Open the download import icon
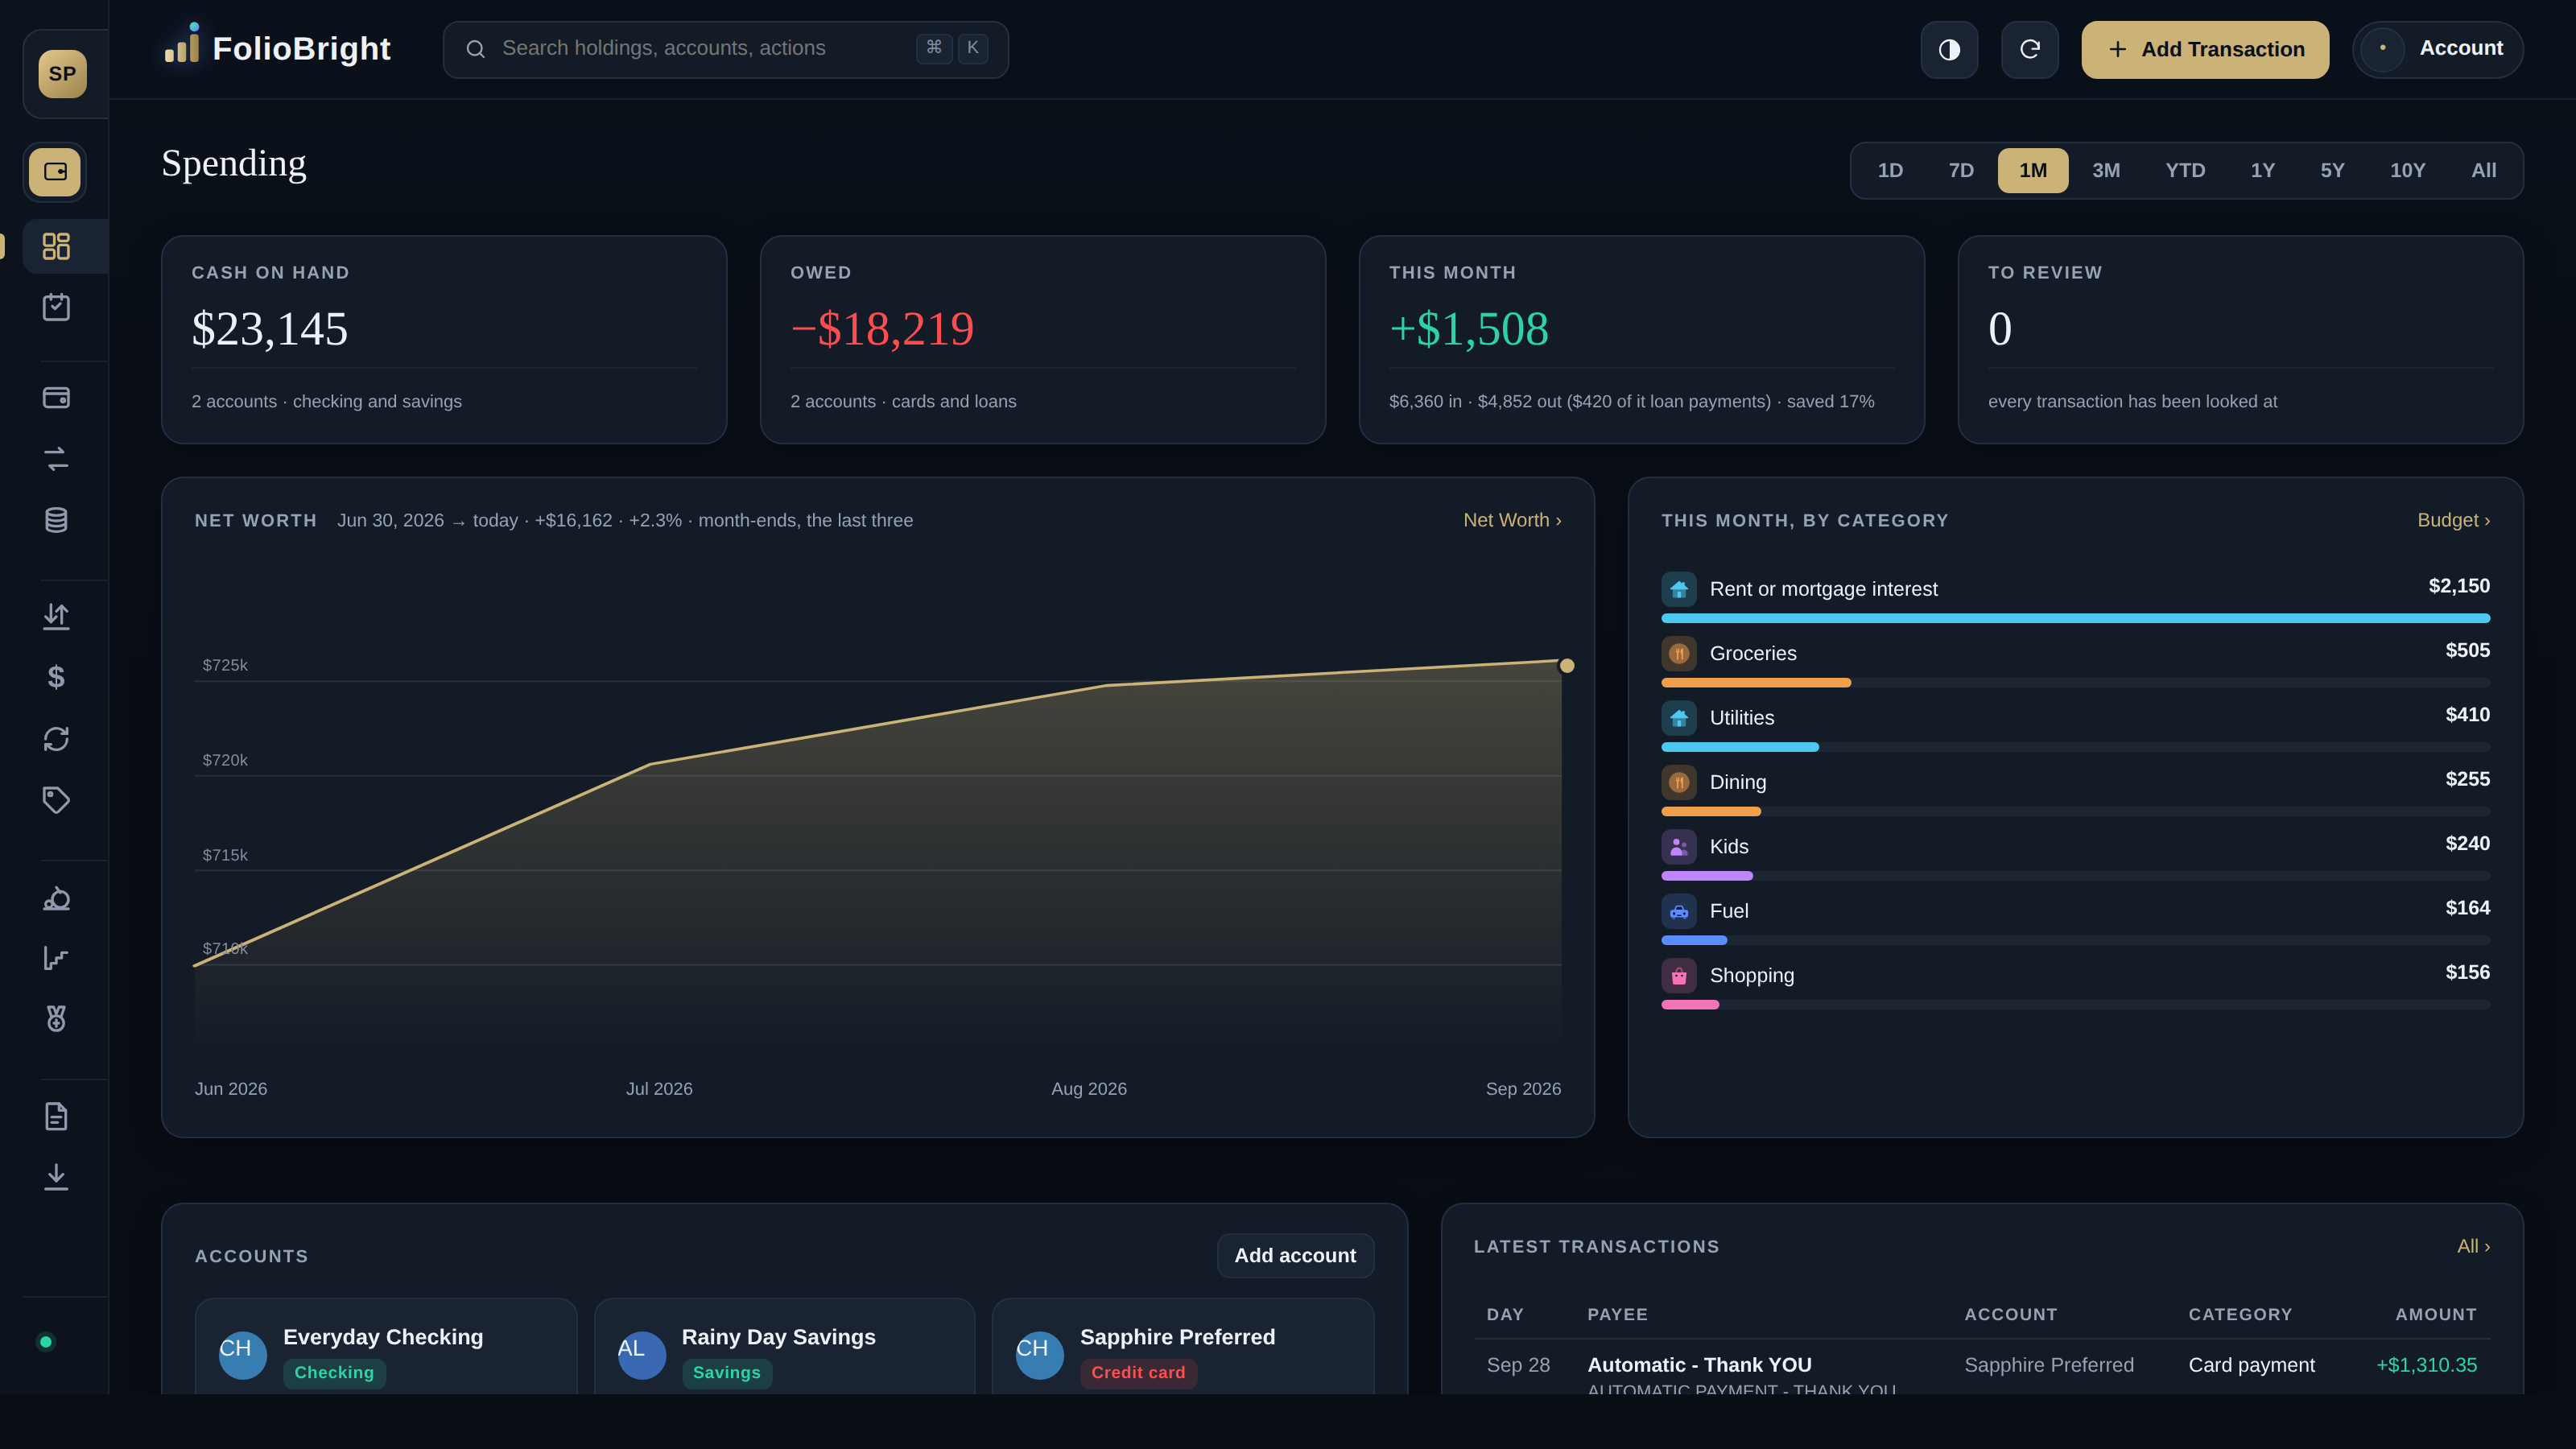This screenshot has height=1449, width=2576. pos(56,1177)
